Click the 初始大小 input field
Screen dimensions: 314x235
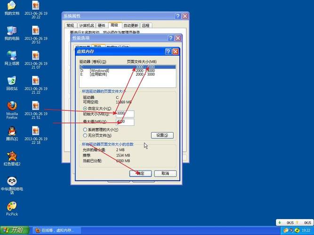[125, 114]
